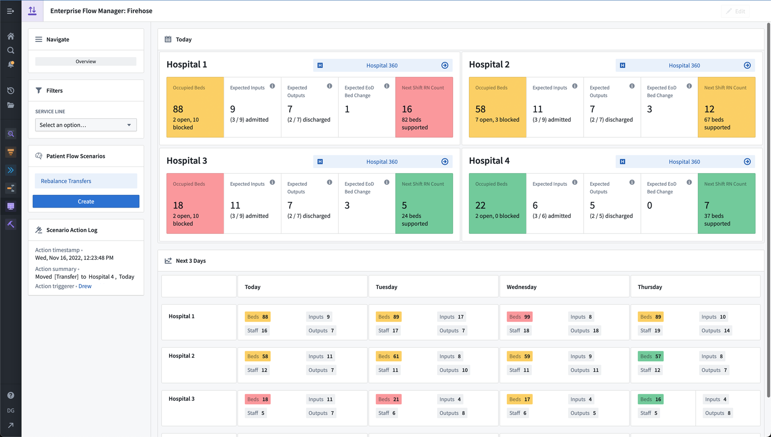
Task: Click the DG user avatar at bottom
Action: click(11, 411)
